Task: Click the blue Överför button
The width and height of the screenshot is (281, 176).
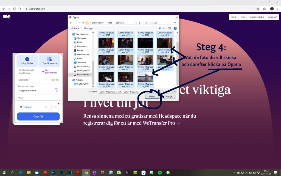Action: pyautogui.click(x=38, y=116)
